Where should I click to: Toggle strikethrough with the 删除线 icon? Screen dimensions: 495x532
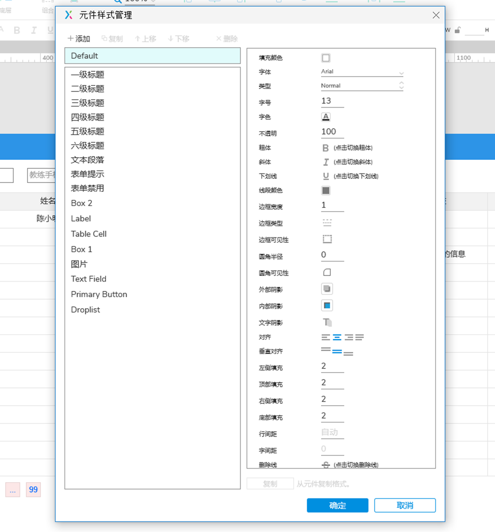click(x=326, y=465)
